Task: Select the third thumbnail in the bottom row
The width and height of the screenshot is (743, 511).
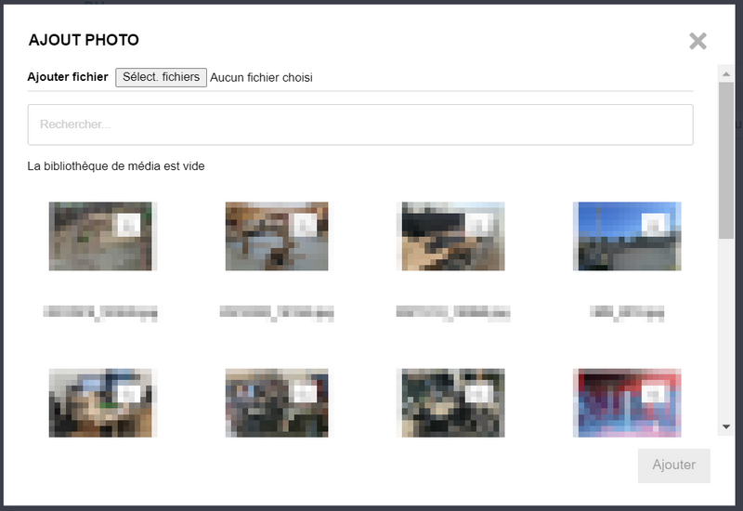Action: coord(453,402)
